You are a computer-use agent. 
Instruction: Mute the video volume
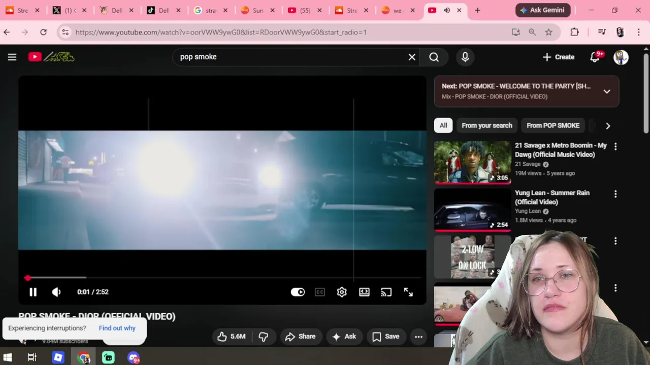[x=56, y=292]
